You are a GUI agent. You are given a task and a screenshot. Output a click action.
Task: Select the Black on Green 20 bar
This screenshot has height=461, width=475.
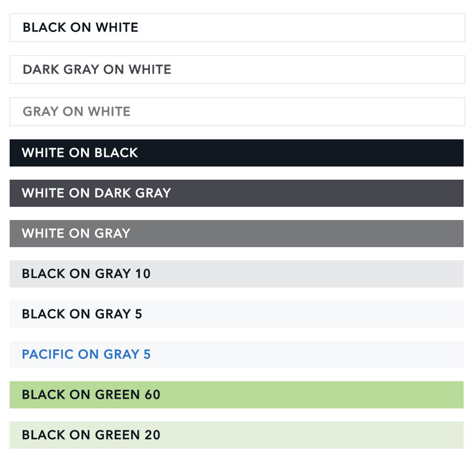point(237,435)
